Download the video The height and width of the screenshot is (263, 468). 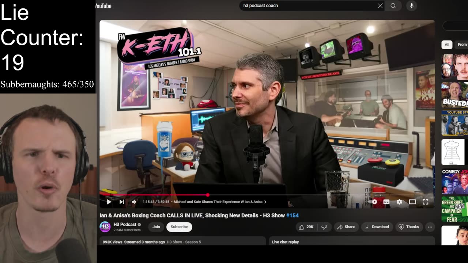(377, 227)
